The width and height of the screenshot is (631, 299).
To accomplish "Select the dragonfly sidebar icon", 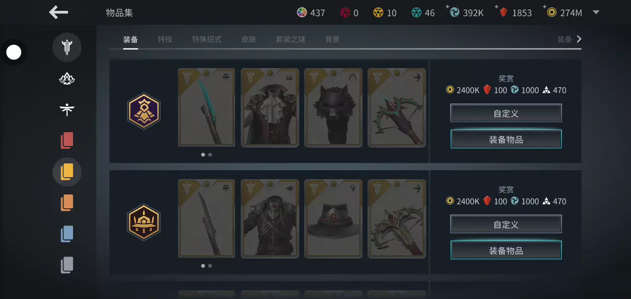I will click(x=67, y=110).
